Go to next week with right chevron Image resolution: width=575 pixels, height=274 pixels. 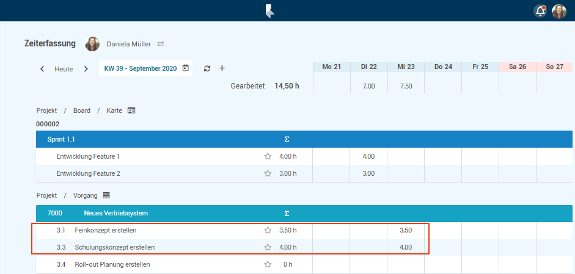(x=86, y=69)
